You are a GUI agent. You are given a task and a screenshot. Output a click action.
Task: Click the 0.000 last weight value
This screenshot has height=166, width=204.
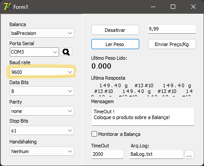pos(101,66)
